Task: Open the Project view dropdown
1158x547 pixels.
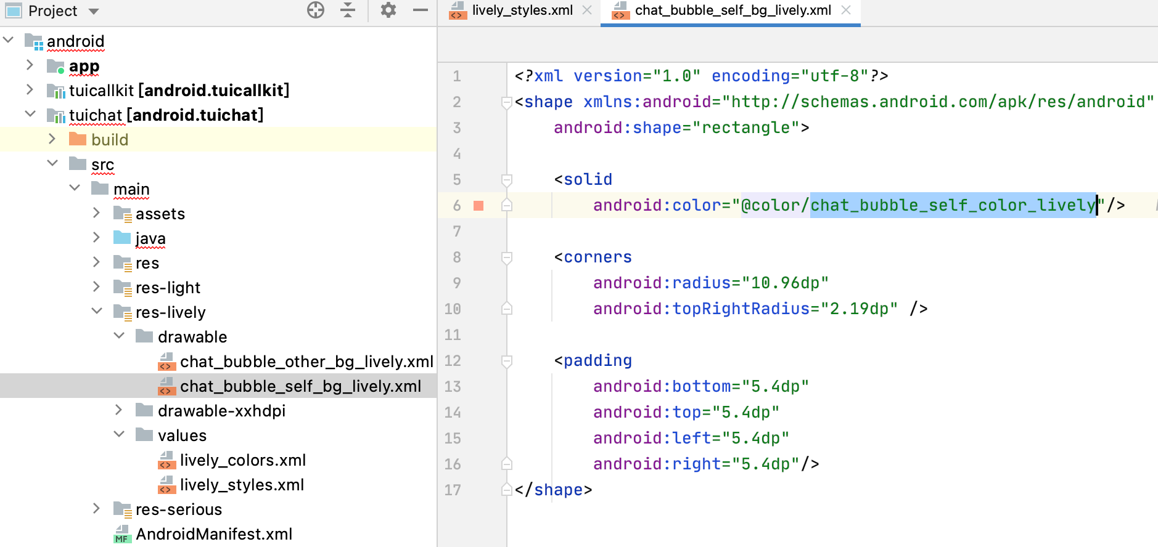Action: [94, 11]
